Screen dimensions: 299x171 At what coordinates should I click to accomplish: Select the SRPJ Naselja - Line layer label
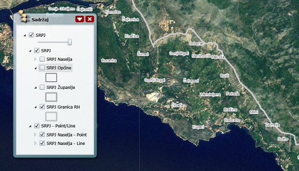click(65, 143)
